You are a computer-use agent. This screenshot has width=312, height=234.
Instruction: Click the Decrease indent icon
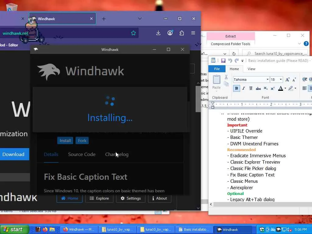pyautogui.click(x=304, y=80)
